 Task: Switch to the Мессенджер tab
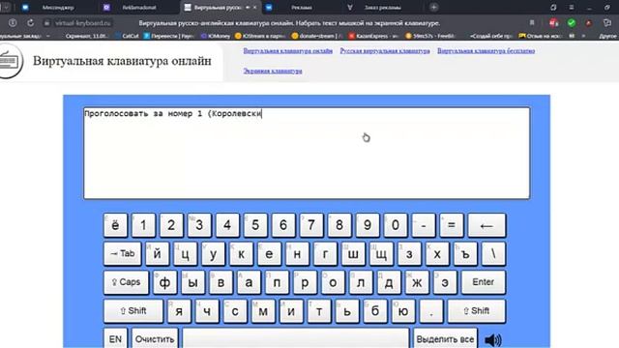[58, 7]
